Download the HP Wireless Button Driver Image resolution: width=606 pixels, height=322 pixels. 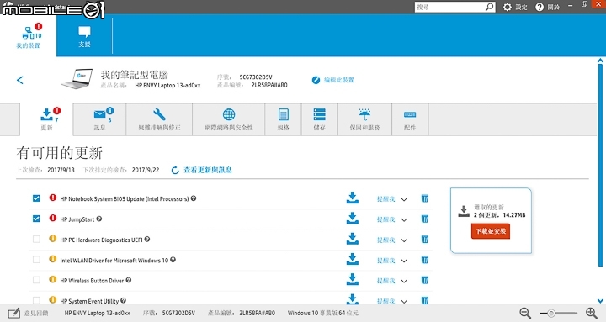click(352, 279)
